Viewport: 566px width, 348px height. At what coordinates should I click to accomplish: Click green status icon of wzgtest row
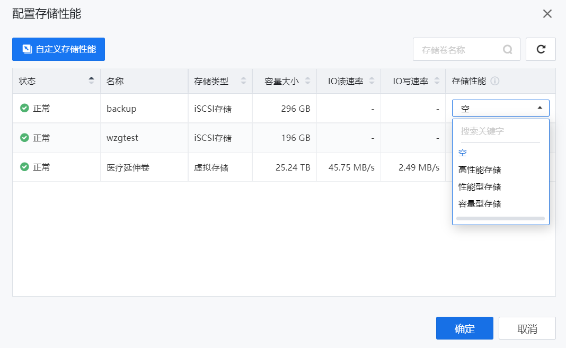point(24,137)
